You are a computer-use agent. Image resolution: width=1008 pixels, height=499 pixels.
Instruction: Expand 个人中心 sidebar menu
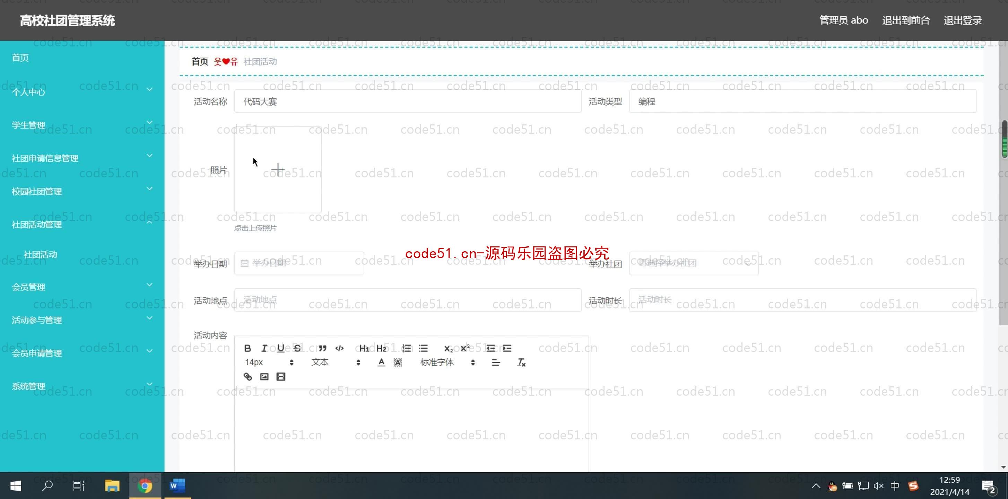82,91
